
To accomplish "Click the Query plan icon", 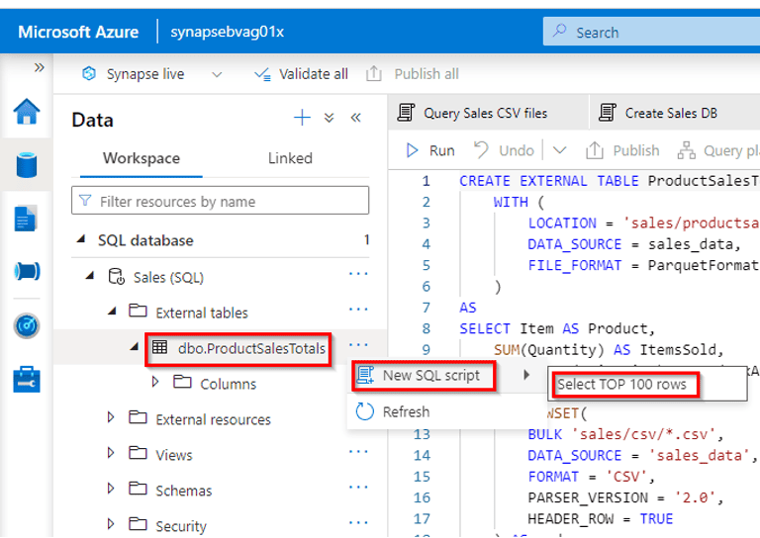I will 687,150.
